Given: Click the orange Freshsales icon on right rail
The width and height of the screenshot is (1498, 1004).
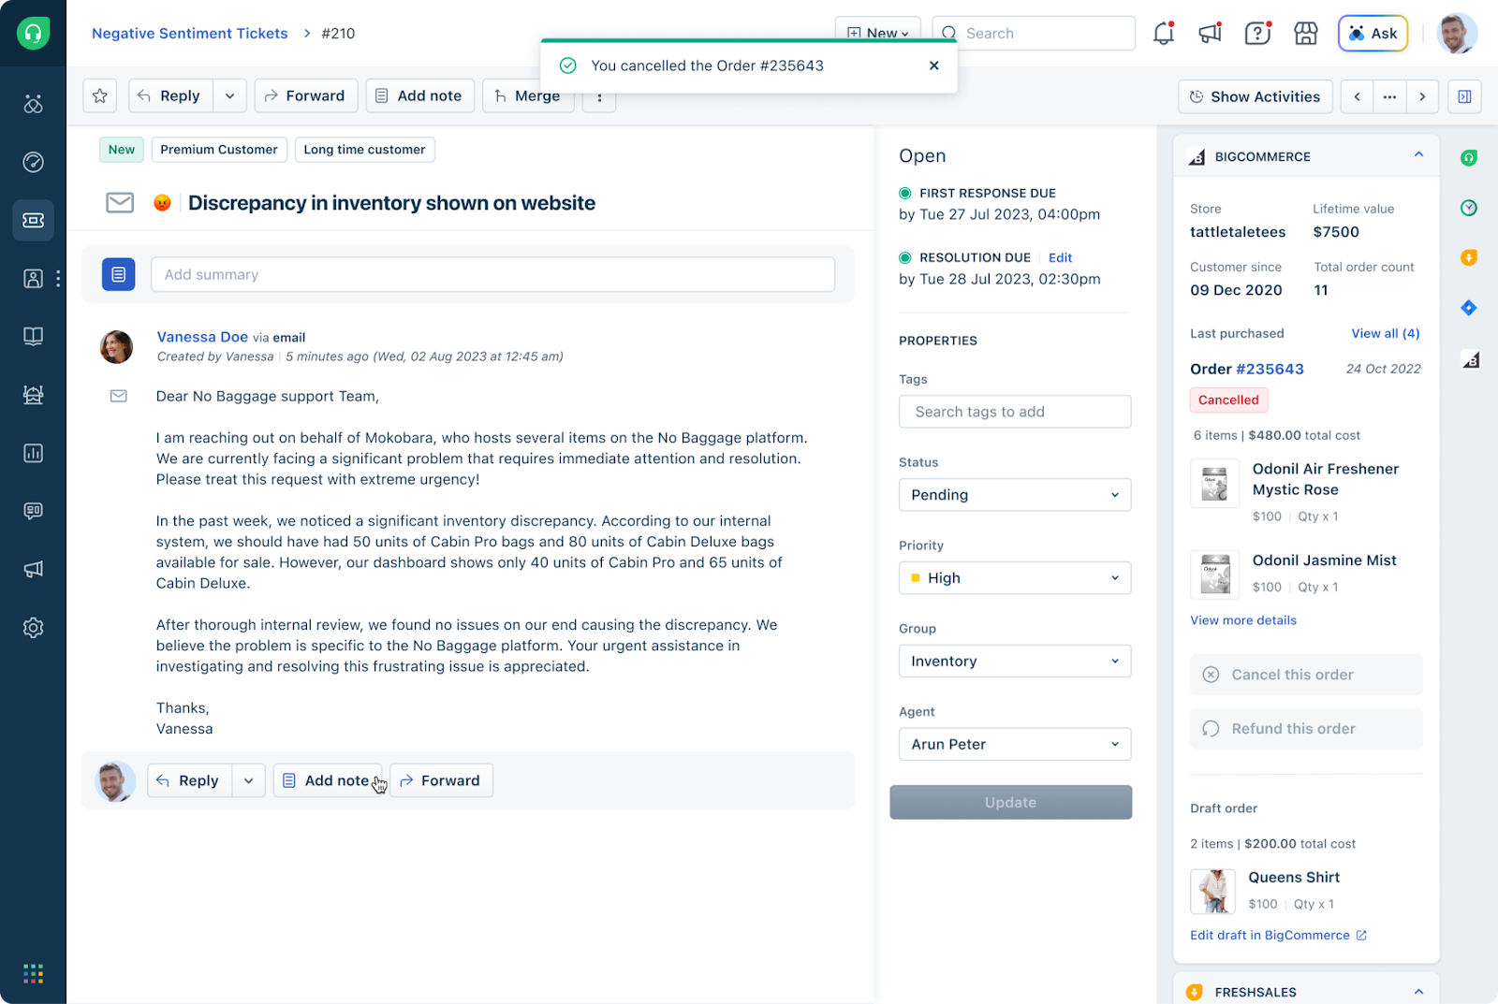Looking at the screenshot, I should [x=1469, y=257].
